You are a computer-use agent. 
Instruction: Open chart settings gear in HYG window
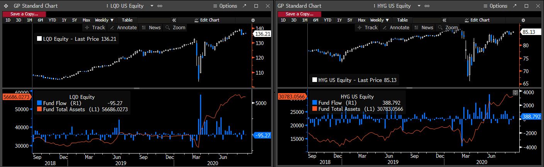[x=524, y=20]
